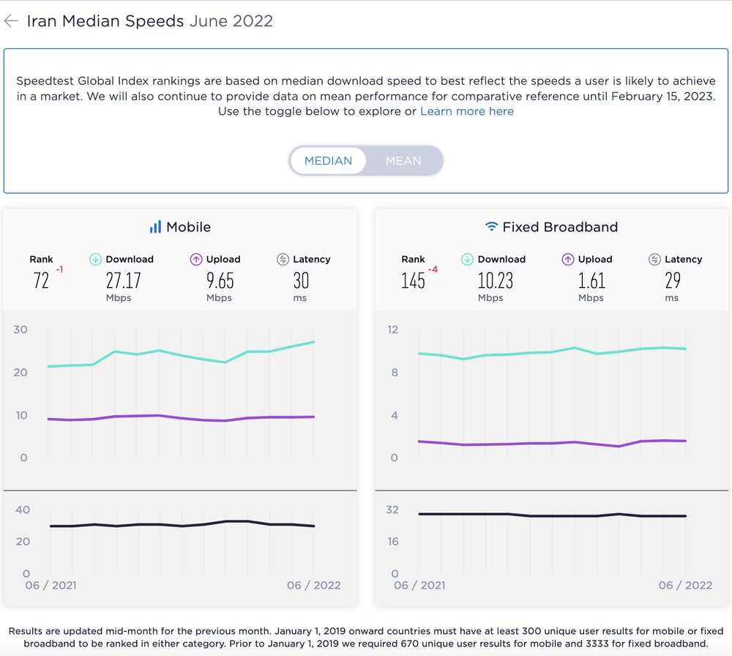Click the Fixed Broadband latency icon
Image resolution: width=732 pixels, height=656 pixels.
(654, 259)
